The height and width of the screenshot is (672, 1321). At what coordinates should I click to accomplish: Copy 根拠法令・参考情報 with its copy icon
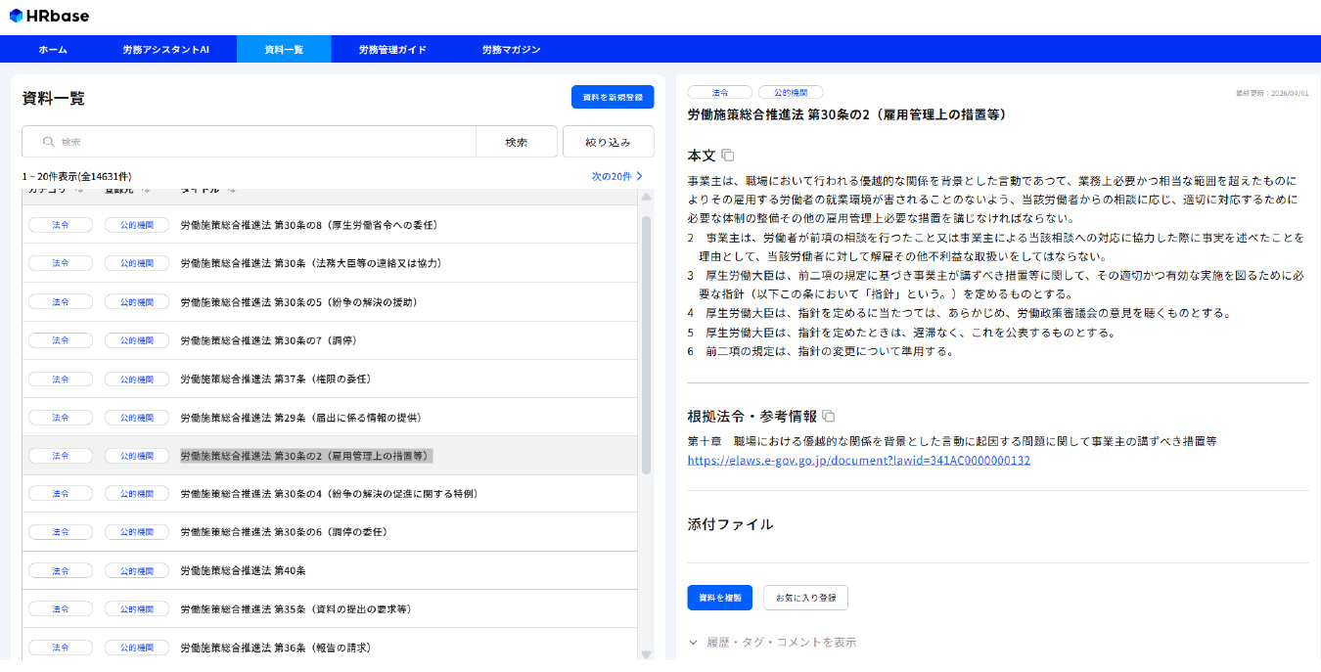[x=828, y=416]
